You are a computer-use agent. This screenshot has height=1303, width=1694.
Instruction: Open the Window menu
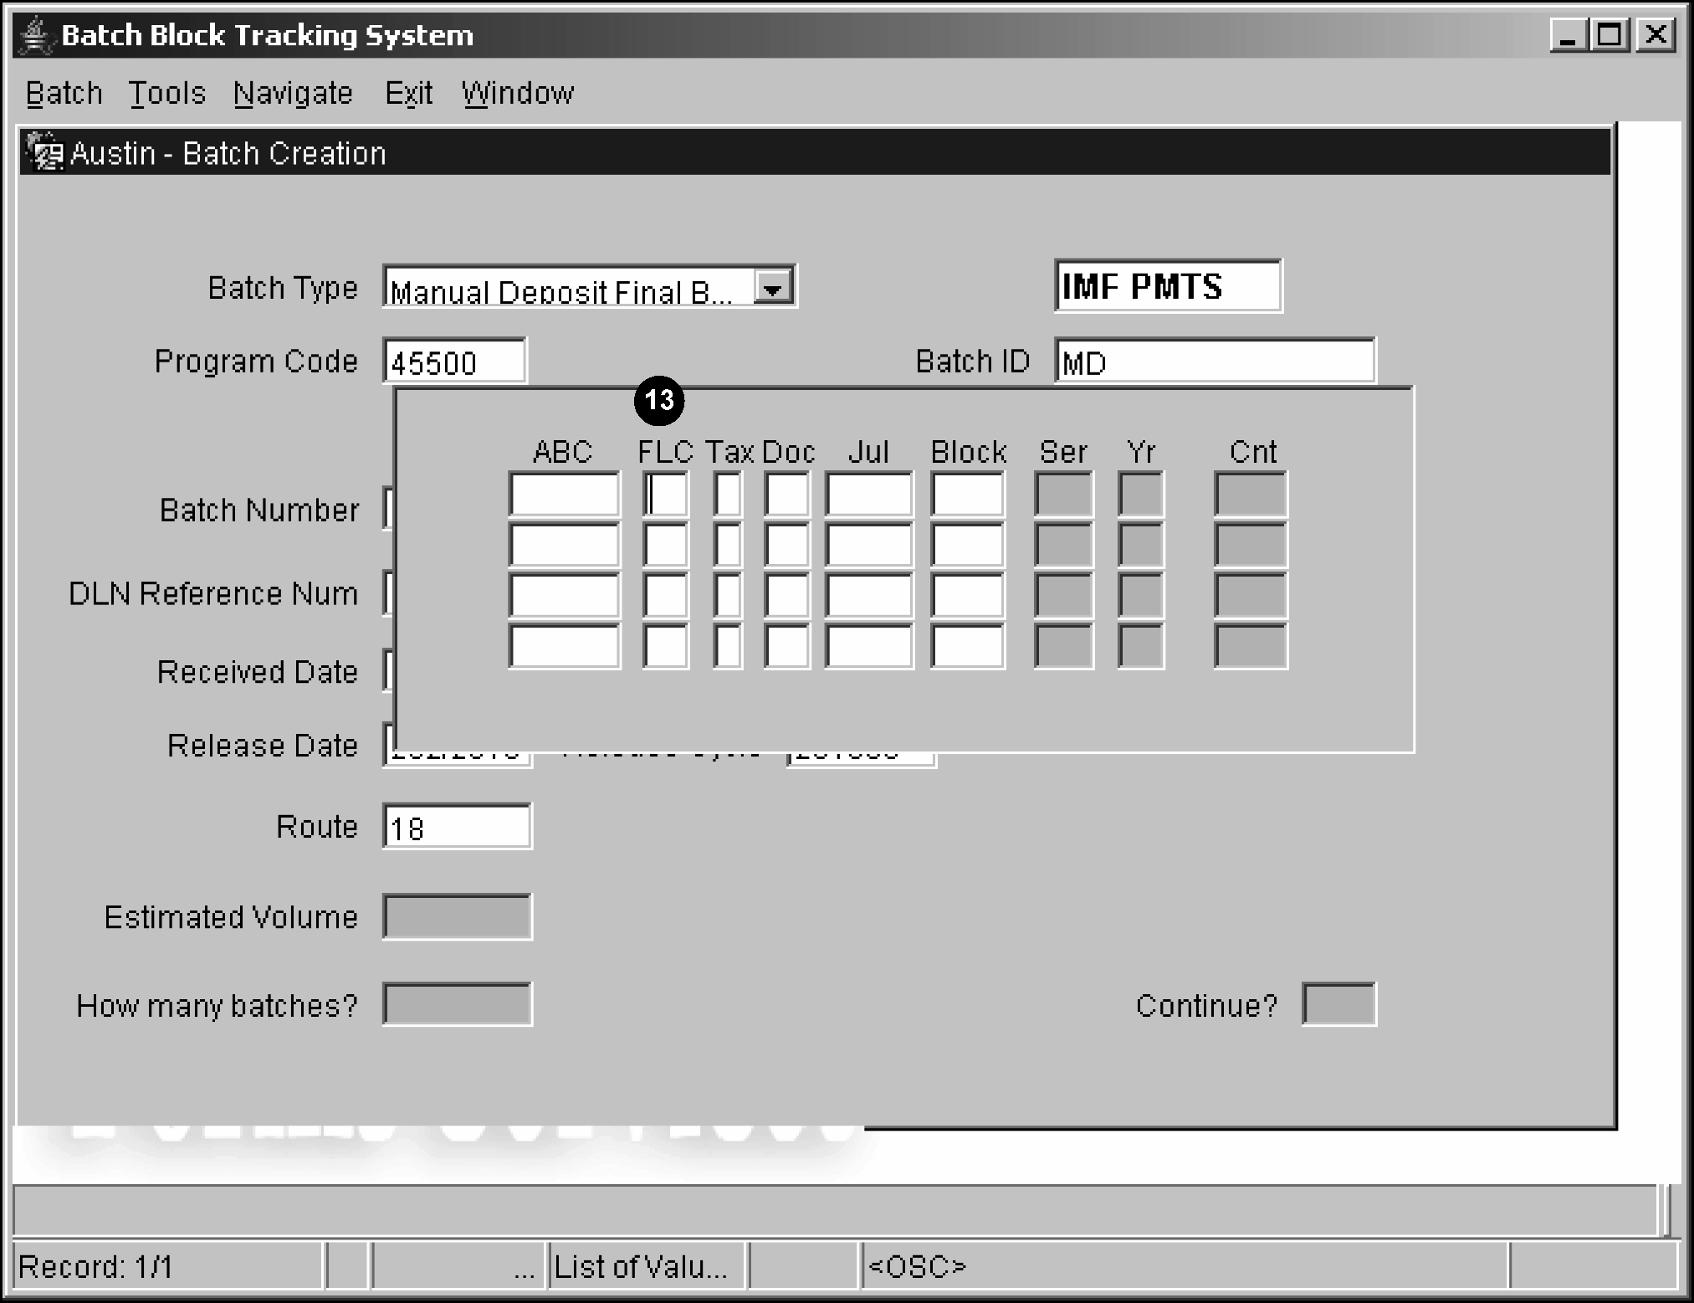tap(517, 93)
